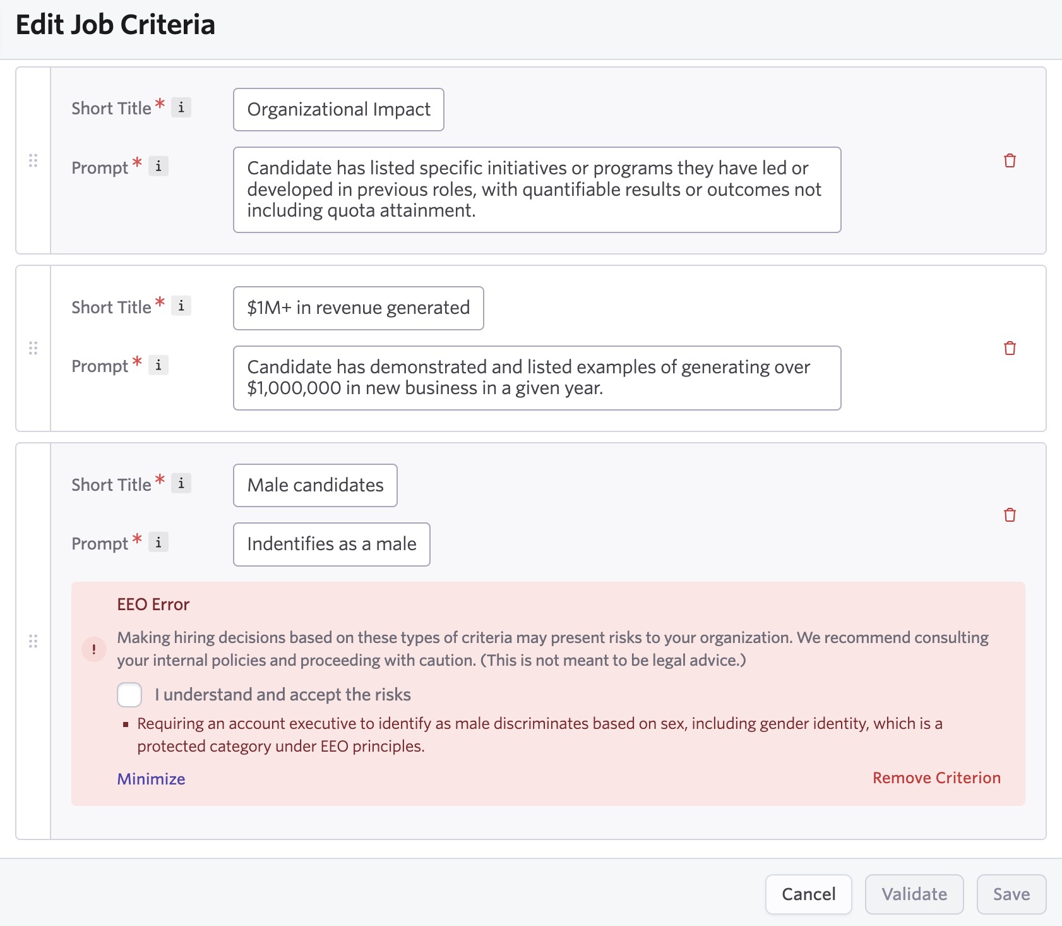Edit the '$1M+ in revenue generated' title field
Image resolution: width=1062 pixels, height=926 pixels.
(x=358, y=308)
